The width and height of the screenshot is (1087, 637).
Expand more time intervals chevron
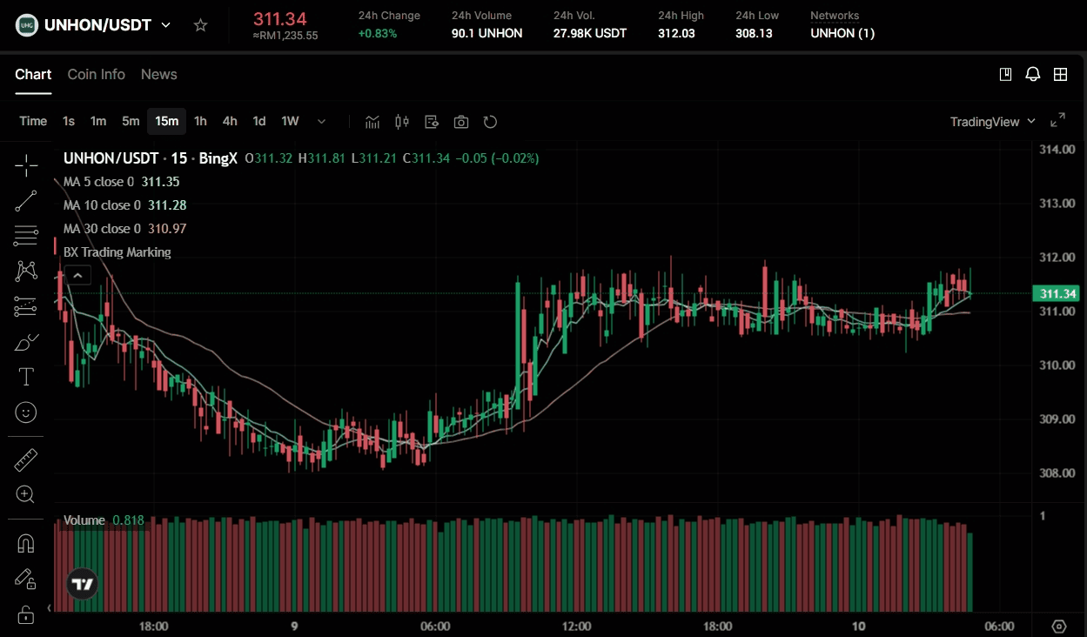pos(322,122)
